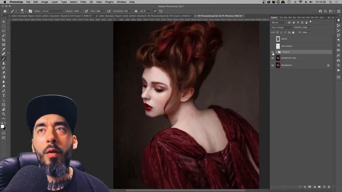This screenshot has height=192, width=342.
Task: Open the brush settings panel icon
Action: 30,11
